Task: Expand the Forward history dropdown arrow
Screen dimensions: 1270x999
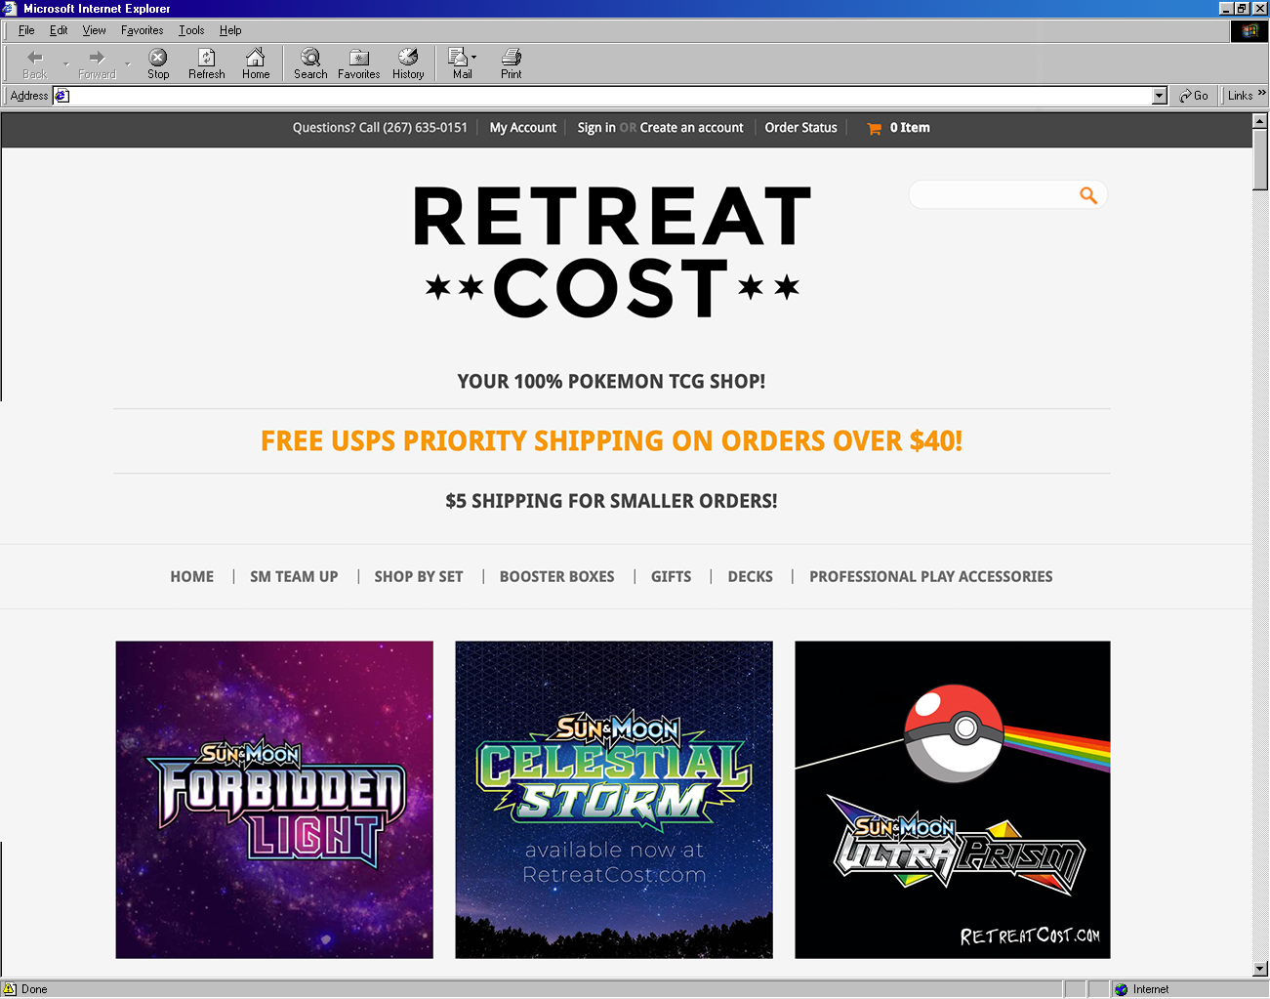Action: 128,63
